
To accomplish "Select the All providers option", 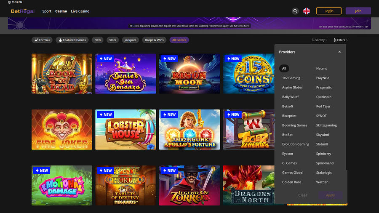I will coord(284,69).
